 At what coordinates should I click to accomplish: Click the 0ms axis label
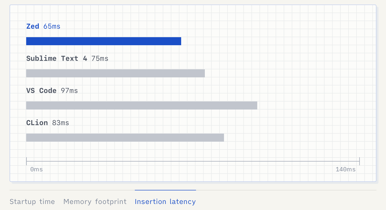coord(37,169)
